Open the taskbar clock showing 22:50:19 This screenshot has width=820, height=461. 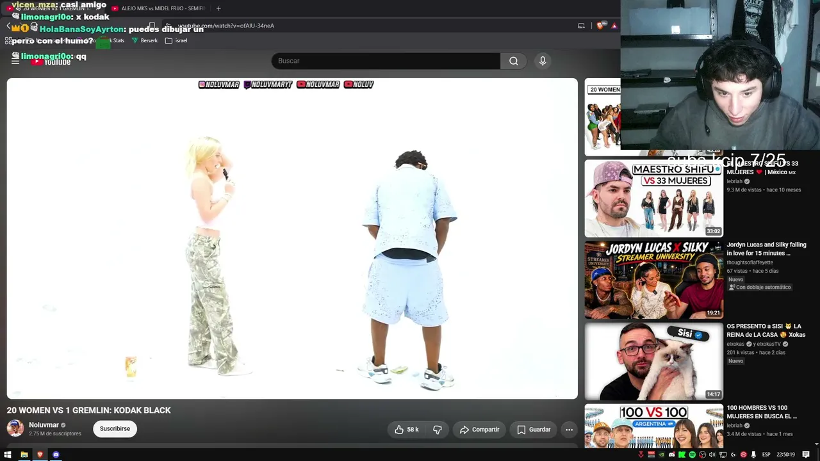[785, 455]
